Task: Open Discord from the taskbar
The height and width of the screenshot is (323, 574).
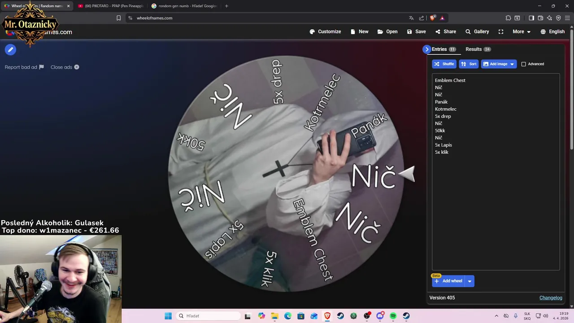Action: coord(380,316)
